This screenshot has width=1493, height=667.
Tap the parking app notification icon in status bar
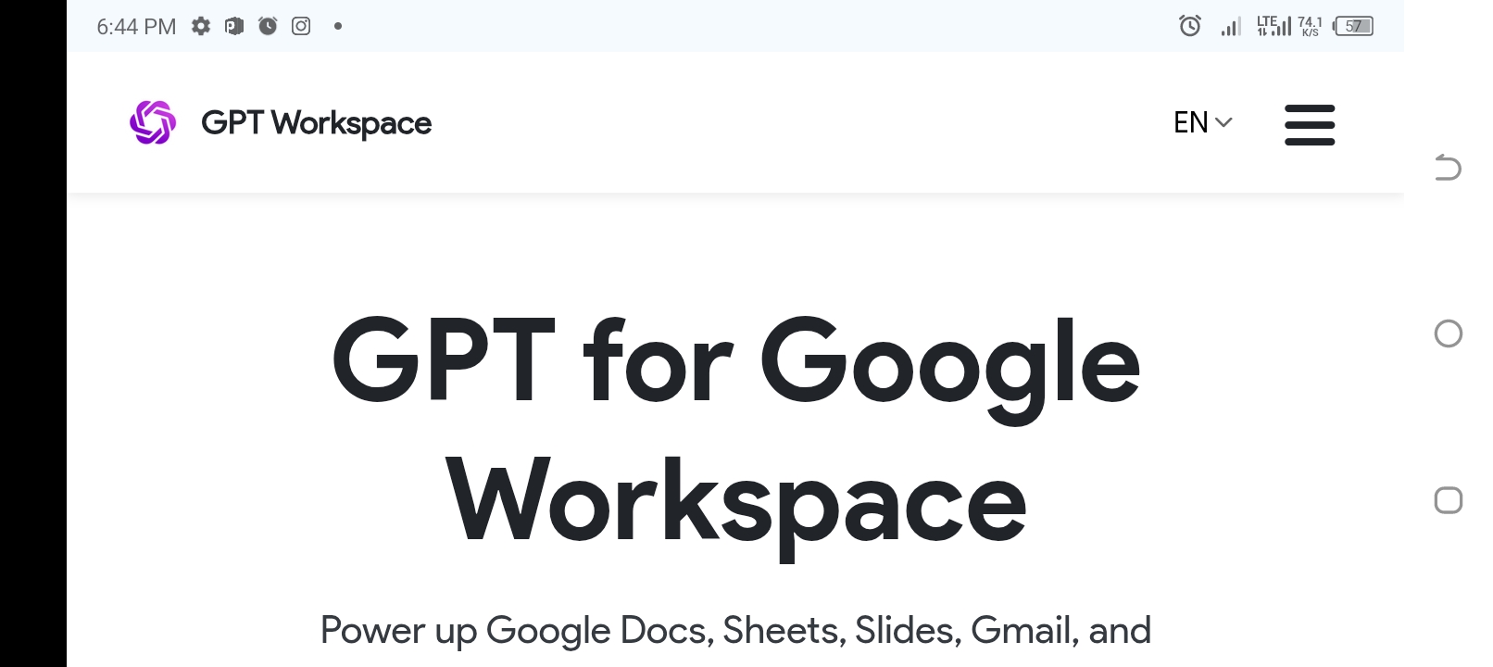(234, 26)
